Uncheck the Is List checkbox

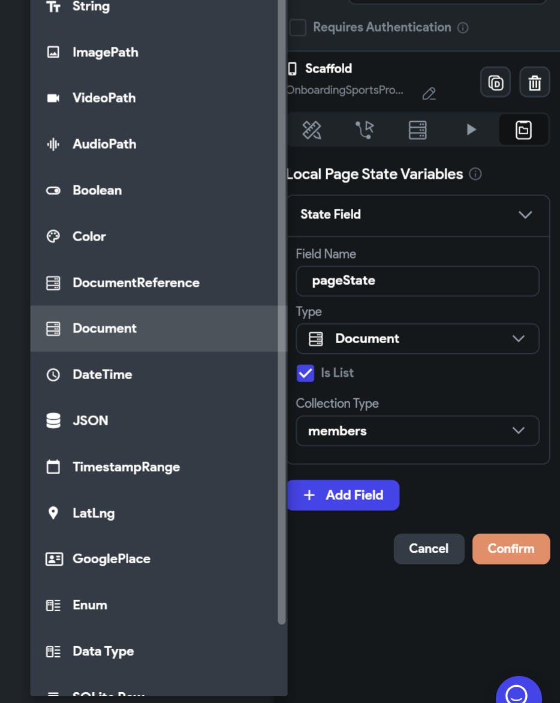click(x=305, y=373)
